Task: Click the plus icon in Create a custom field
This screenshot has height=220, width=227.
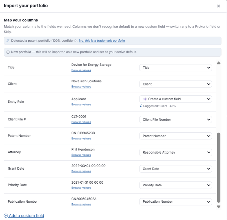Action: (x=145, y=99)
